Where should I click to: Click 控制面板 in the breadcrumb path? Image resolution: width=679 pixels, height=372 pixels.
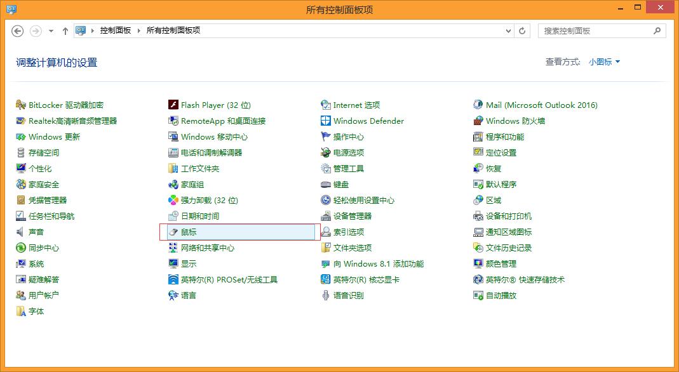115,30
